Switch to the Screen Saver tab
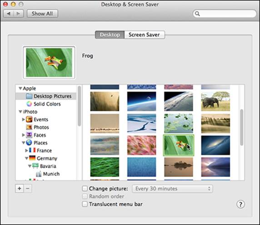This screenshot has width=260, height=225. 144,35
